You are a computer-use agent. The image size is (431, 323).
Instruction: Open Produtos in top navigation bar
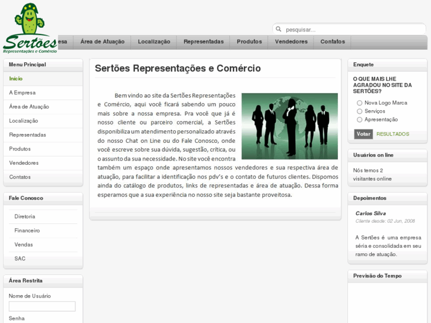click(249, 42)
